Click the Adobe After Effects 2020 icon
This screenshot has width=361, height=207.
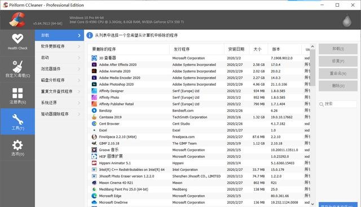tap(94, 65)
